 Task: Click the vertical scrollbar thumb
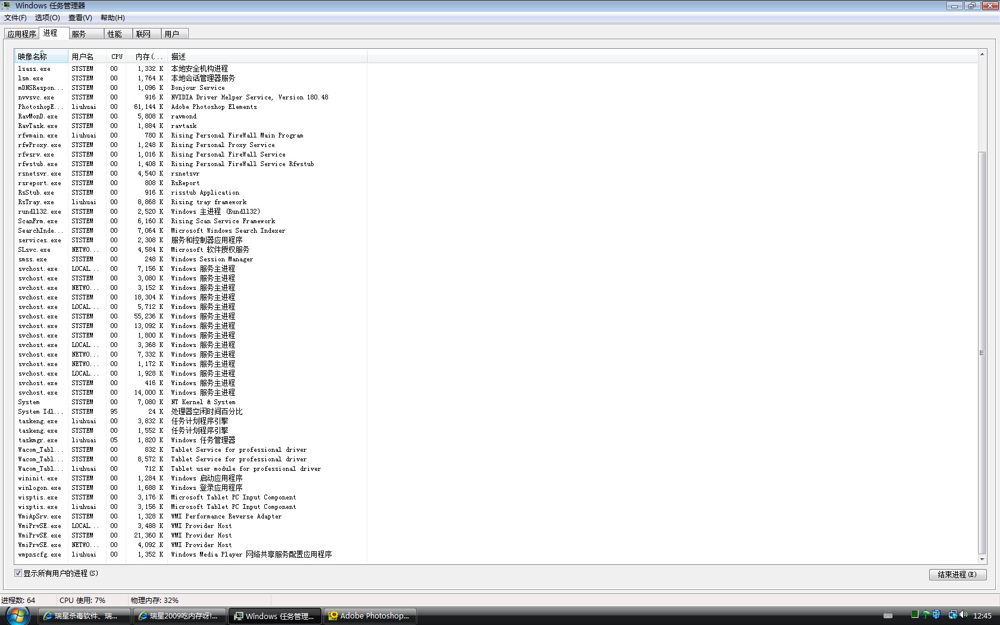(982, 353)
